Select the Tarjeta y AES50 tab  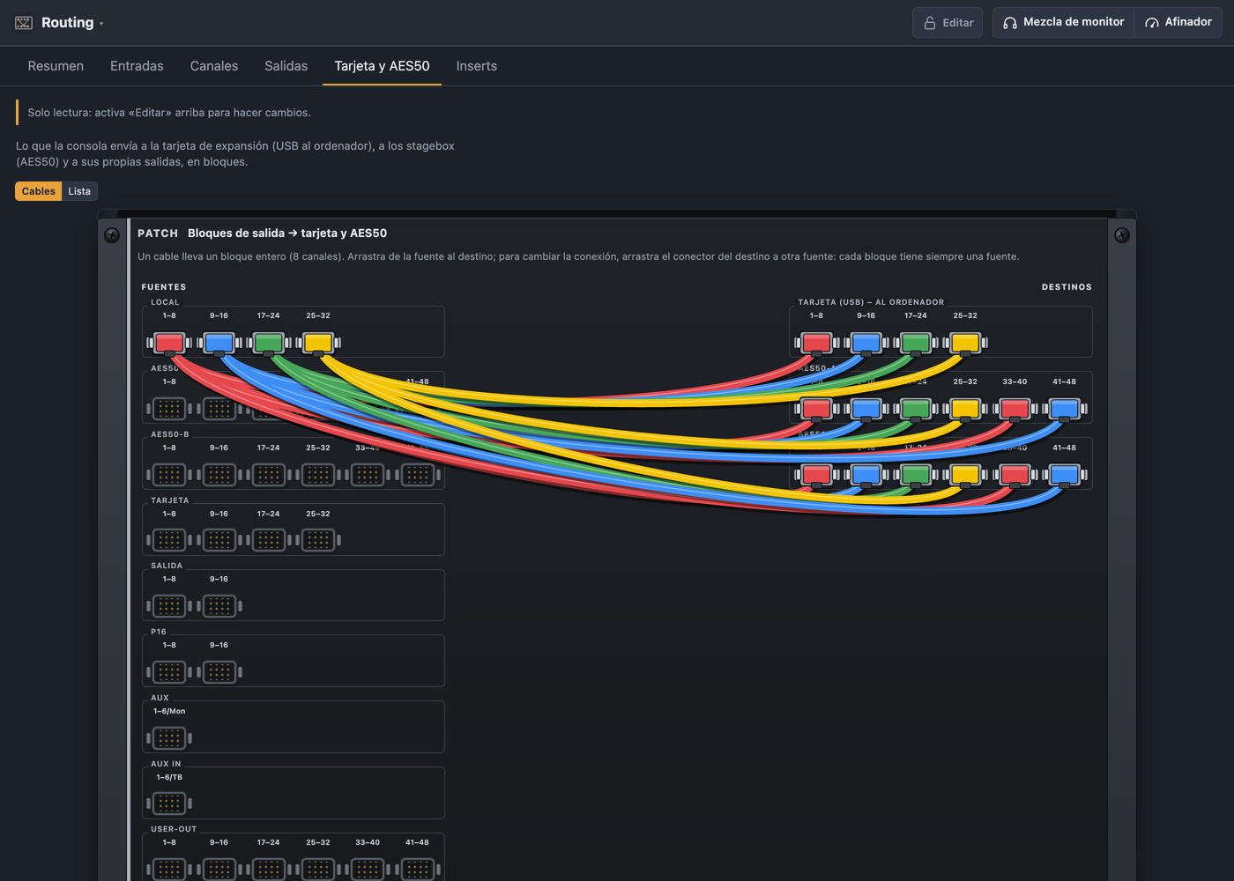pyautogui.click(x=382, y=66)
